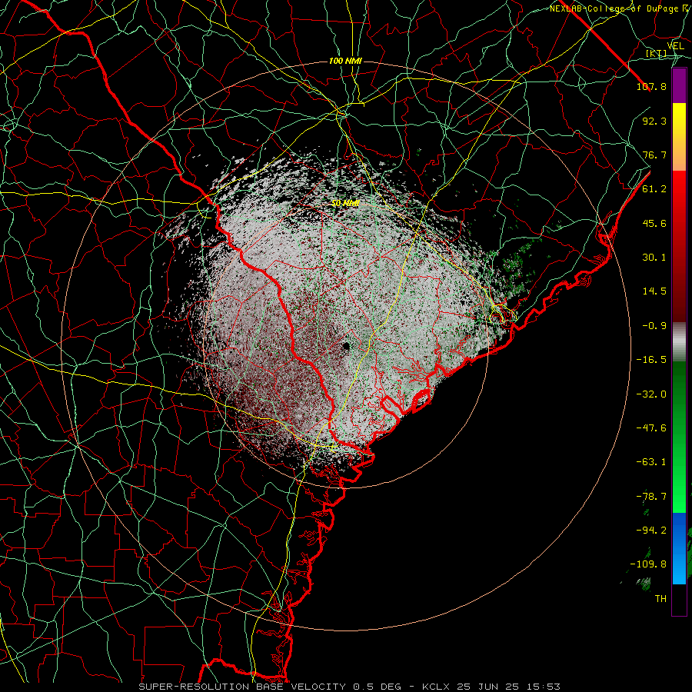The height and width of the screenshot is (692, 692).
Task: Click the black radar site dot at center
Action: (346, 346)
